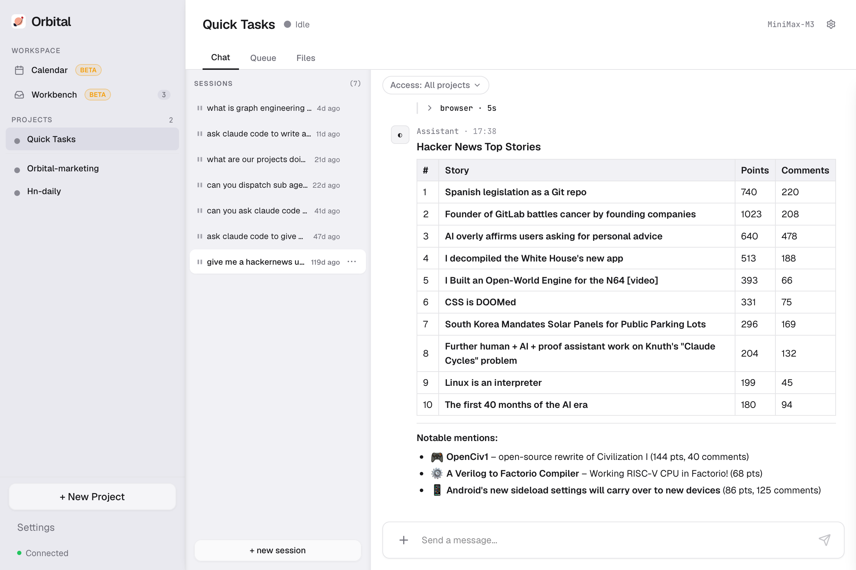The height and width of the screenshot is (570, 856).
Task: Click story 'CSS is DOOMed'
Action: click(x=480, y=302)
